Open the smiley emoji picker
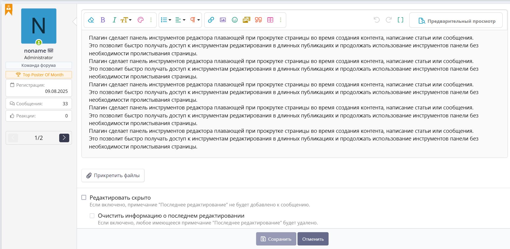The image size is (510, 249). (235, 20)
